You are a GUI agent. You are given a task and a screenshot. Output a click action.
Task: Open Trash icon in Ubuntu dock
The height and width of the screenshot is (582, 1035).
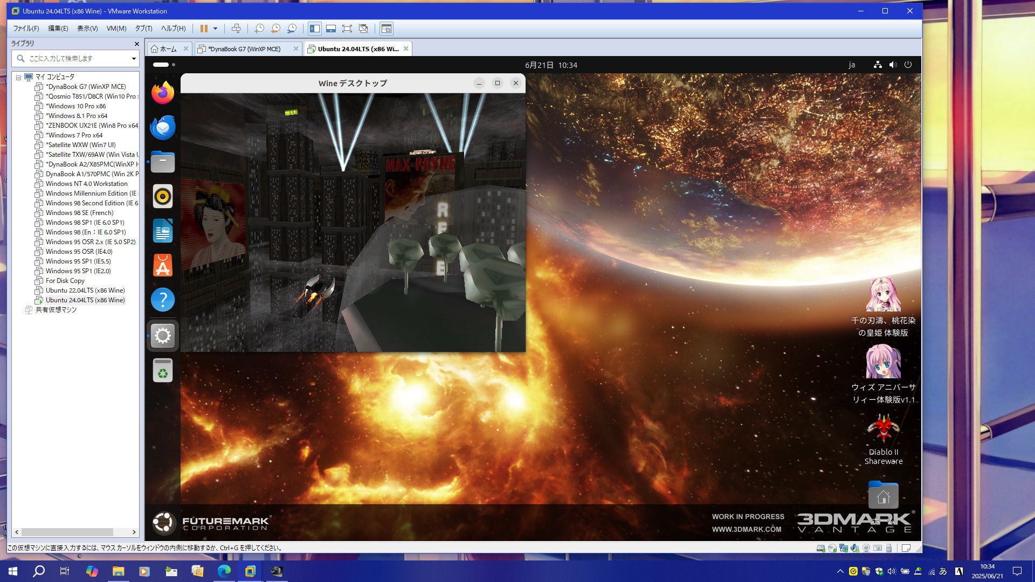tap(163, 371)
